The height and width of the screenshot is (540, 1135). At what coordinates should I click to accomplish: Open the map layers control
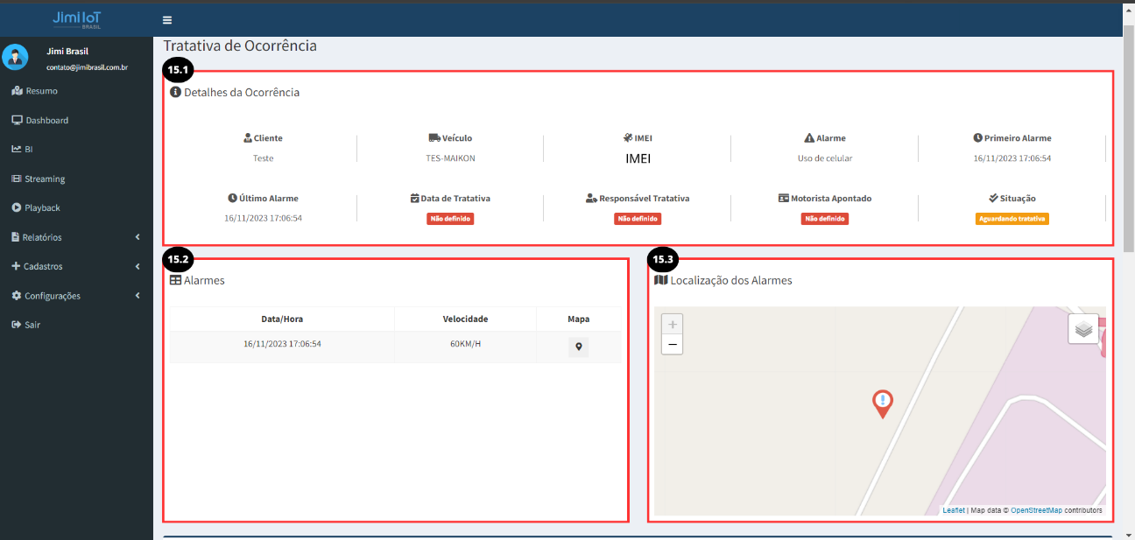coord(1083,329)
